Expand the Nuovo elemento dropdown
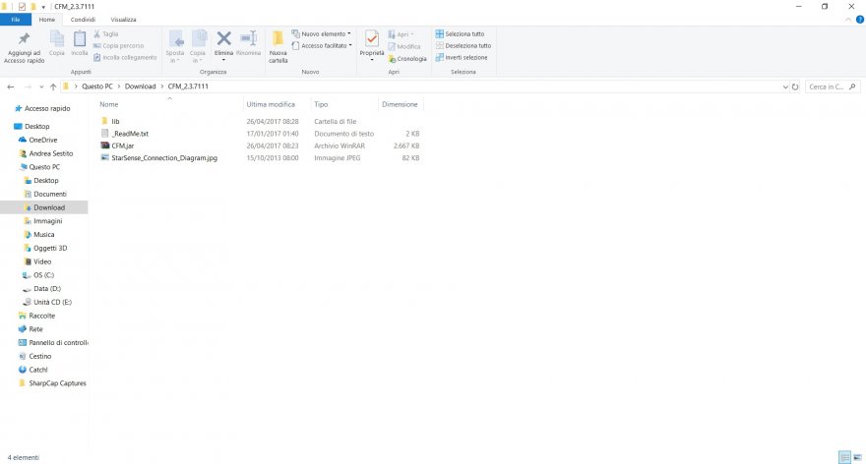The image size is (866, 464). (324, 33)
